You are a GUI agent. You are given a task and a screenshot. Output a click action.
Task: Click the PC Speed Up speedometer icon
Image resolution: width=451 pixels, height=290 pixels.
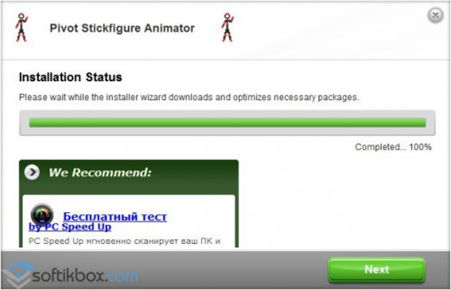click(42, 214)
